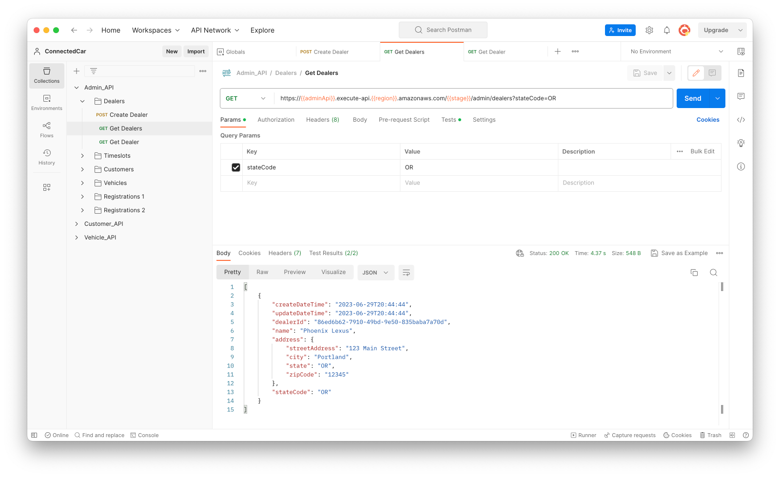Open the No Environment dropdown
The height and width of the screenshot is (477, 780).
[x=676, y=52]
